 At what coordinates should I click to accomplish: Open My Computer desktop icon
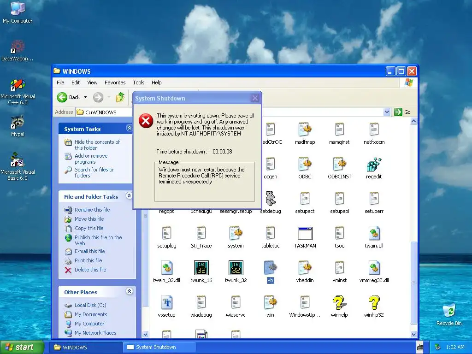tap(18, 12)
